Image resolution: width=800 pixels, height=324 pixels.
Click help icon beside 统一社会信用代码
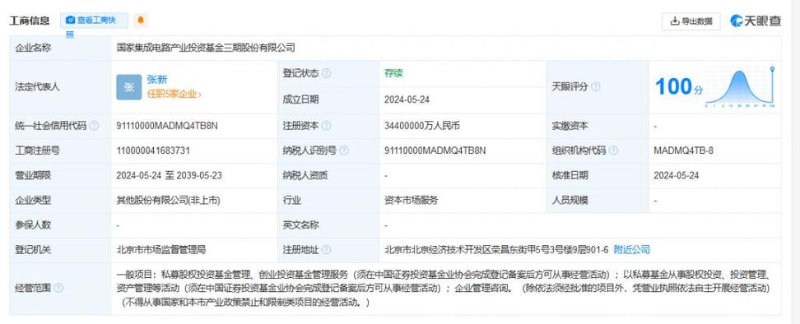coord(94,126)
